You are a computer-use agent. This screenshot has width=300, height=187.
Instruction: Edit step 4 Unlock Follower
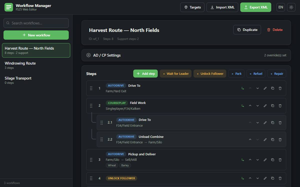[x=265, y=178]
